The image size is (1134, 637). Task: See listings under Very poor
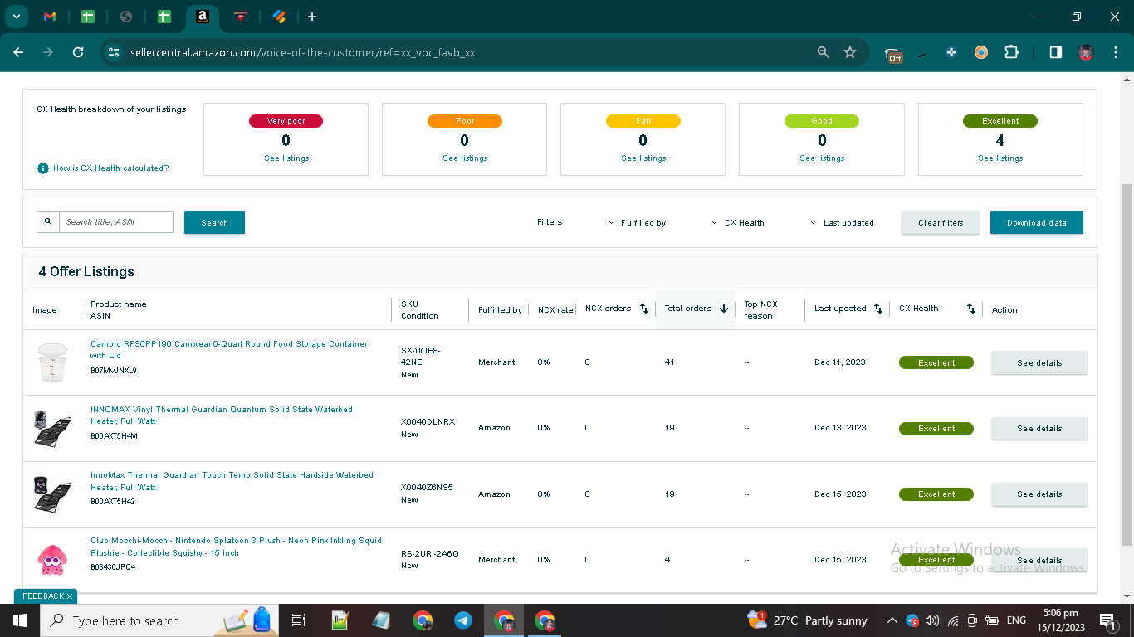286,158
